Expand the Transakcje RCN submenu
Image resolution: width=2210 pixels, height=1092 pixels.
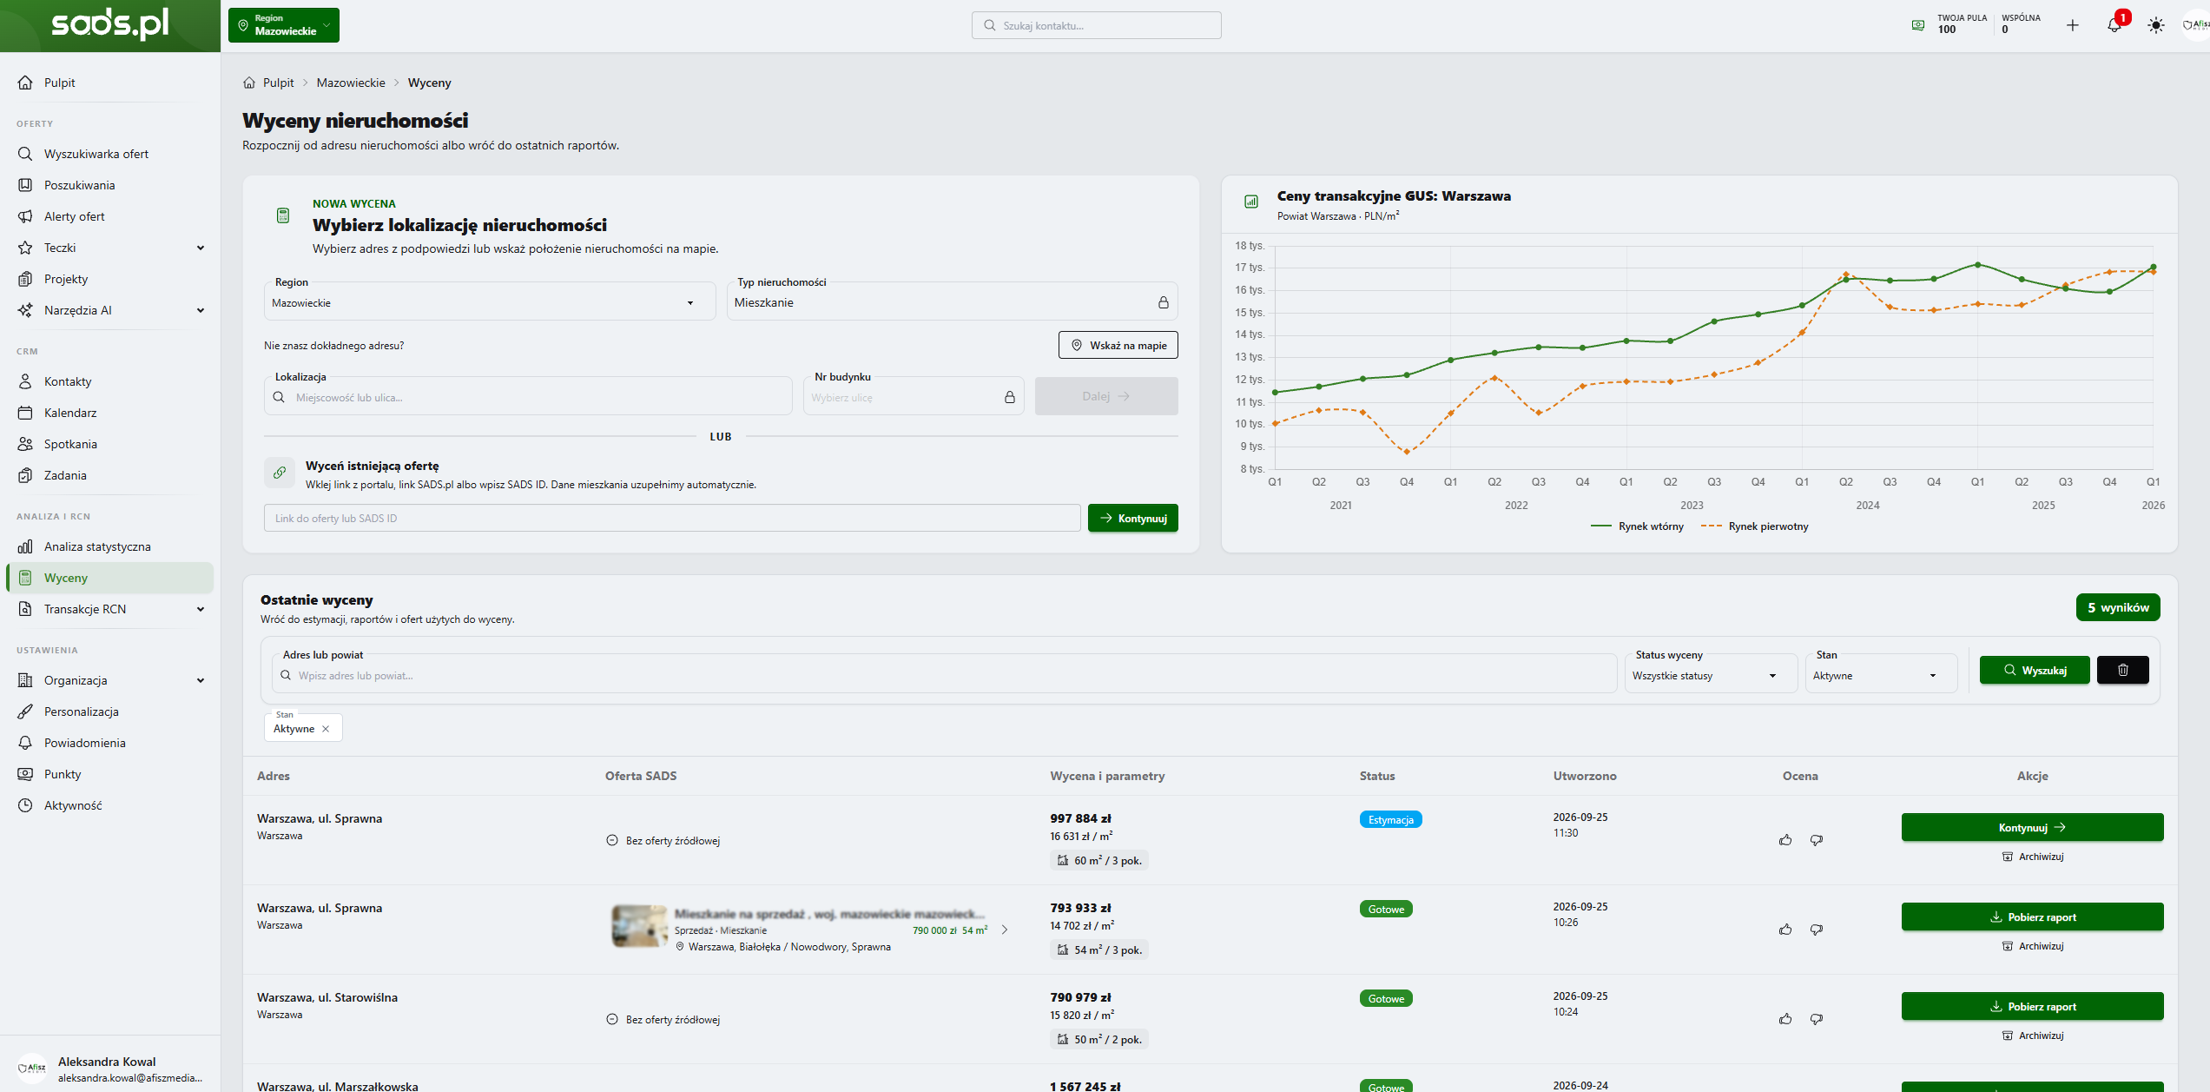coord(201,609)
